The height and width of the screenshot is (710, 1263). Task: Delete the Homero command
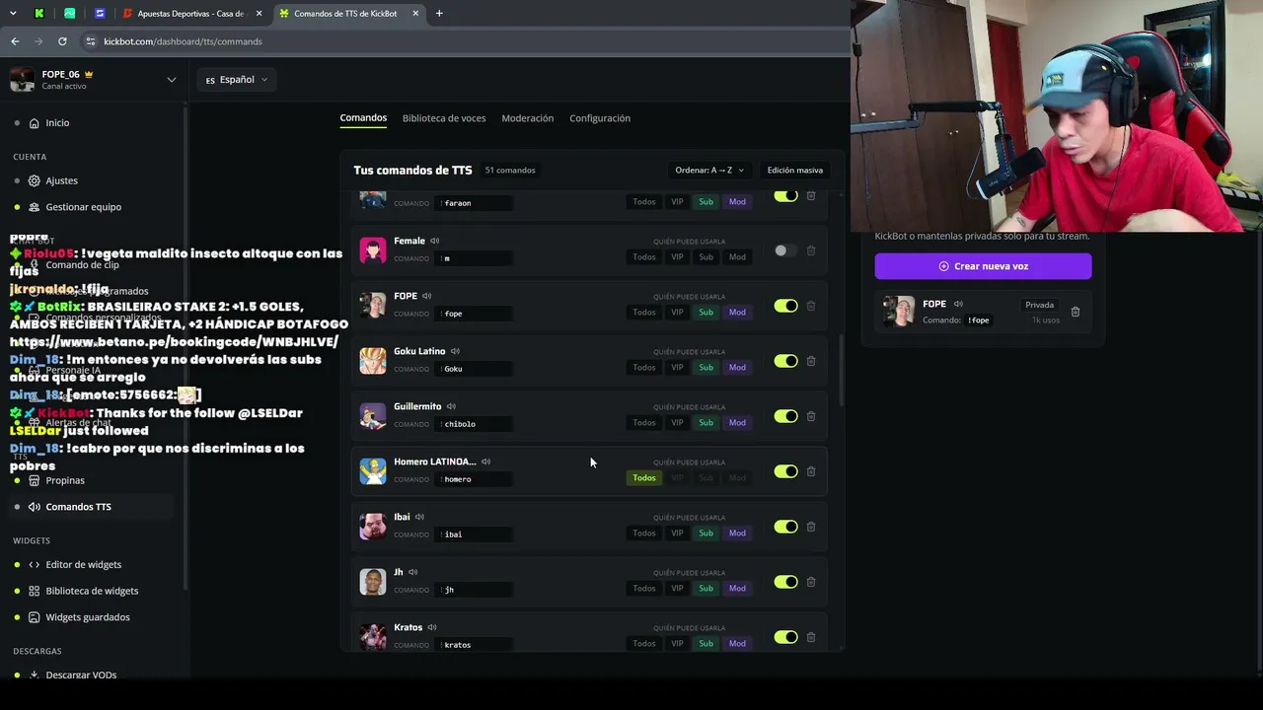click(811, 471)
